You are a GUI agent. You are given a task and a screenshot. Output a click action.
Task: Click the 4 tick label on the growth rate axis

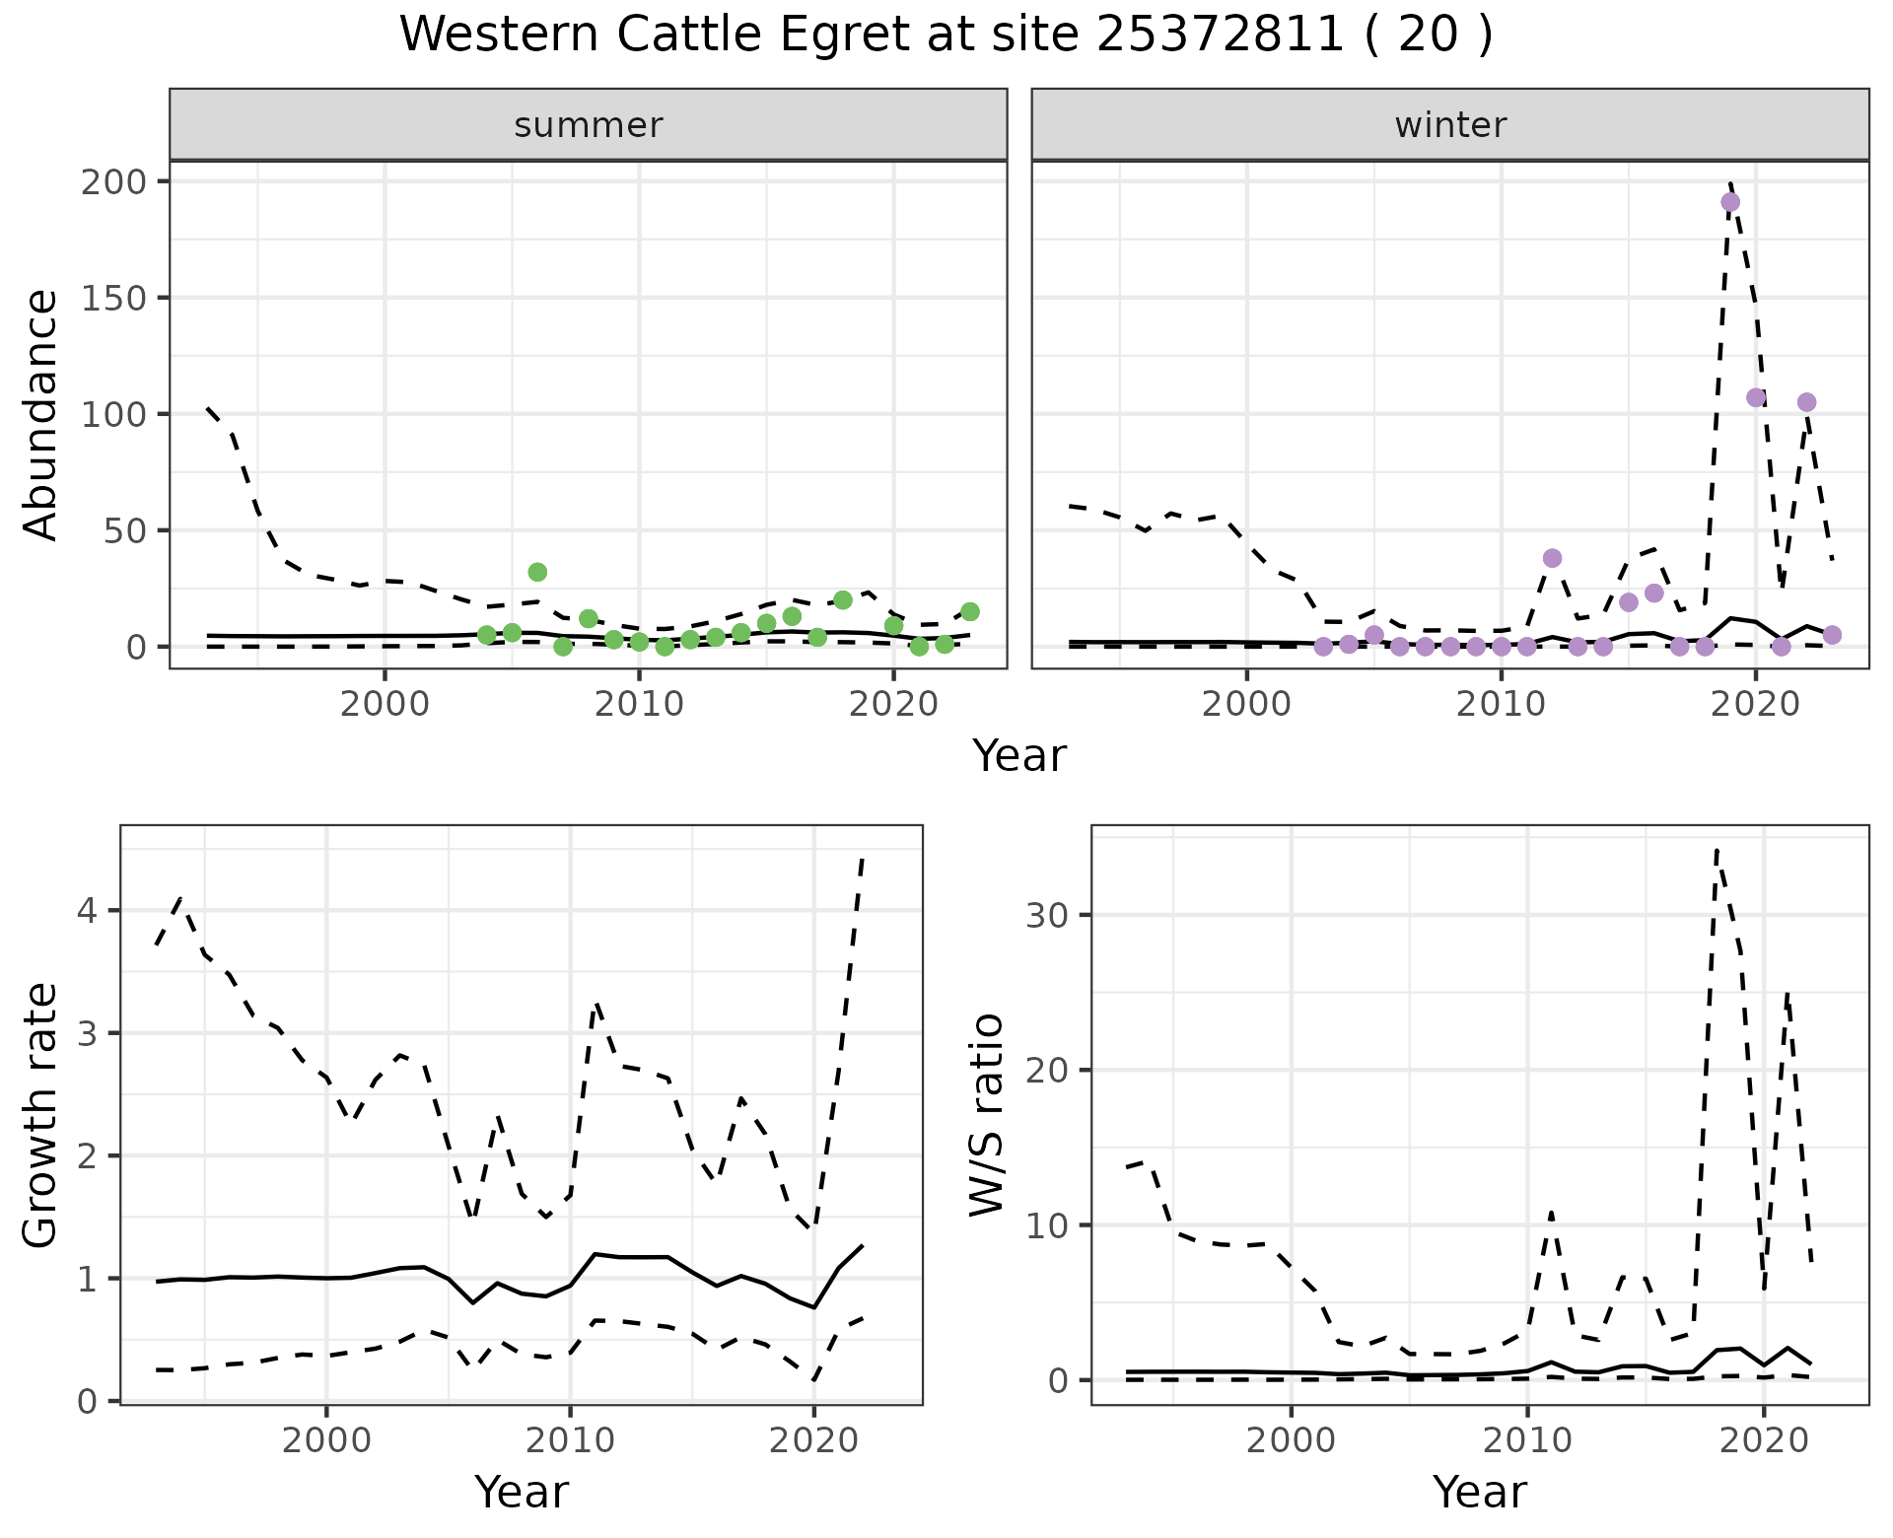click(x=87, y=910)
